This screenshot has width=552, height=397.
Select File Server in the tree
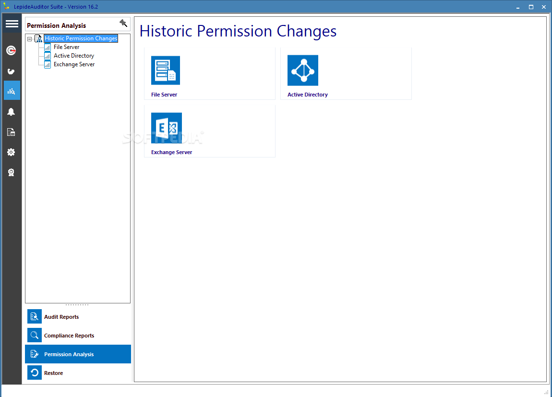(67, 47)
